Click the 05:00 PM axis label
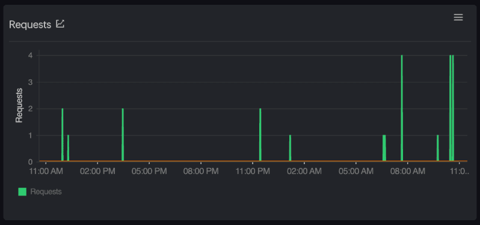The width and height of the screenshot is (480, 225). 149,171
